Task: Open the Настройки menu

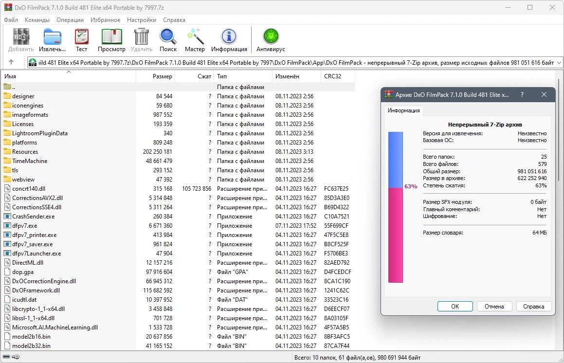Action: tap(141, 20)
